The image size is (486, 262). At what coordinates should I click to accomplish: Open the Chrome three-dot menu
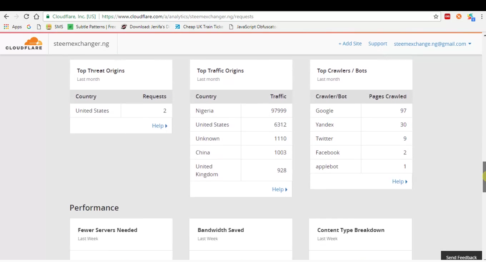(x=482, y=16)
